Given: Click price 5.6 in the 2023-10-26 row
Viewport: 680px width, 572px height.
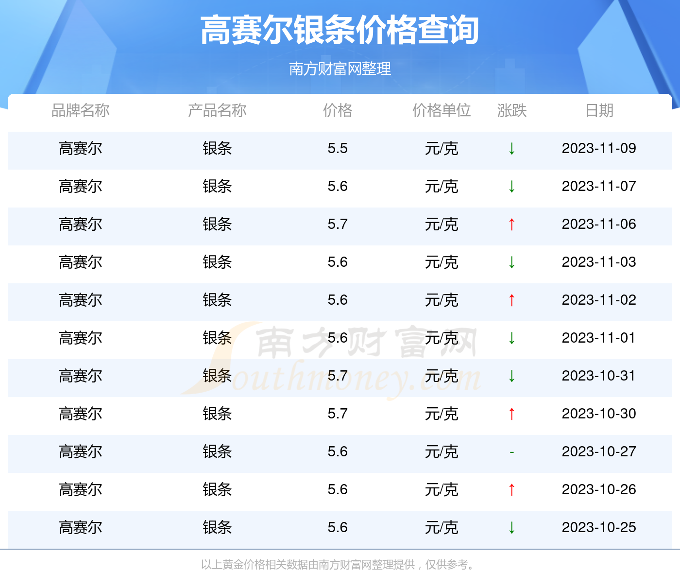Looking at the screenshot, I should click(x=338, y=489).
